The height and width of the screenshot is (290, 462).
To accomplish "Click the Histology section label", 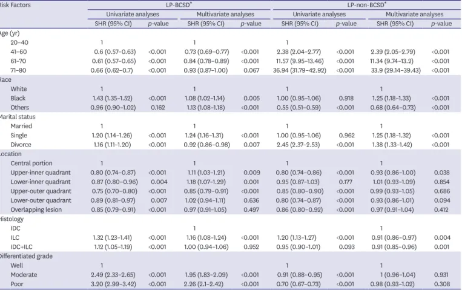I will [12, 219].
